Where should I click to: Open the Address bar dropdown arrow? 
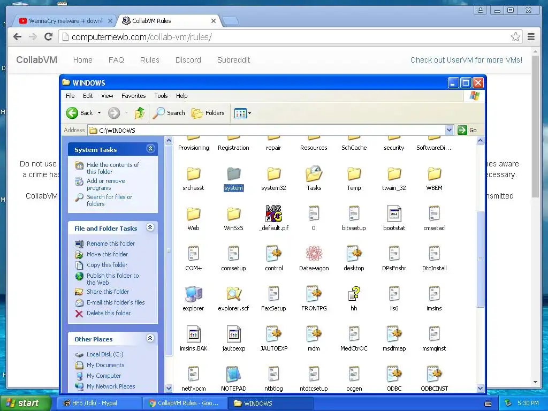(x=450, y=130)
